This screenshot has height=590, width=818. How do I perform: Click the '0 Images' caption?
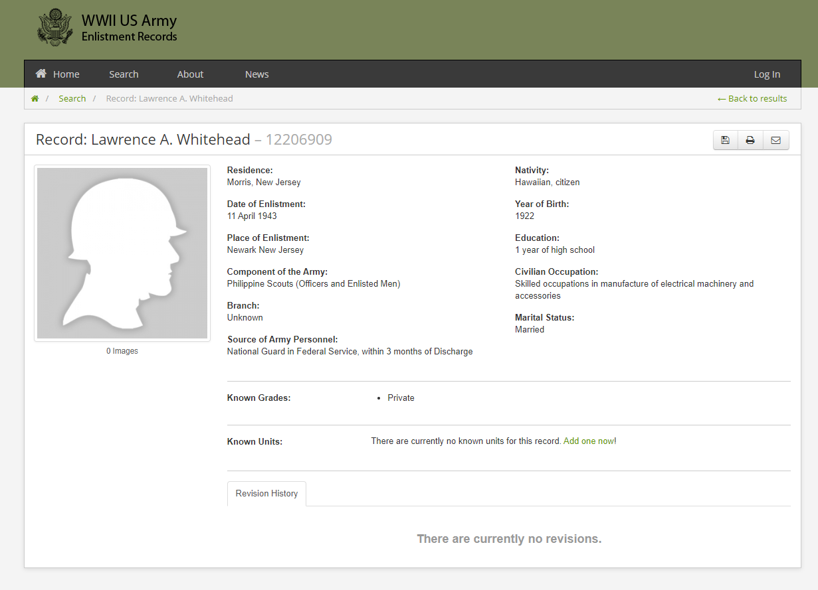coord(122,351)
